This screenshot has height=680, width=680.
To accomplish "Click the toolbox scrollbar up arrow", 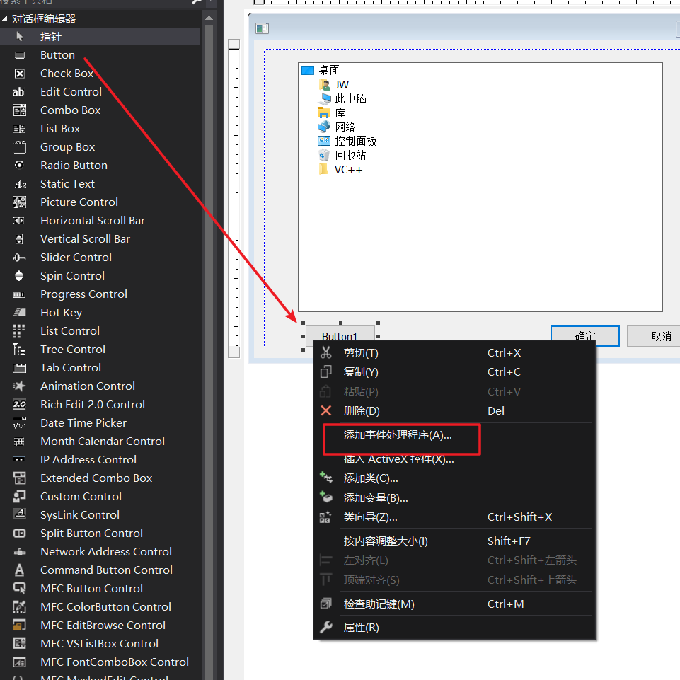I will point(209,18).
